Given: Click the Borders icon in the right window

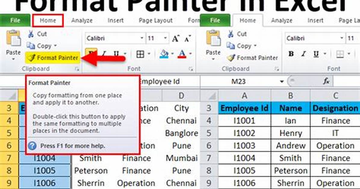Looking at the screenshot, I should [x=340, y=54].
